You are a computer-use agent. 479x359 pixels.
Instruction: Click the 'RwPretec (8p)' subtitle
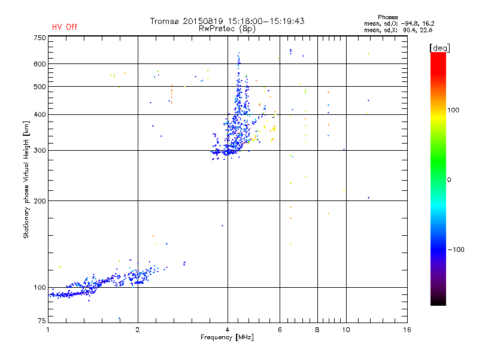227,29
